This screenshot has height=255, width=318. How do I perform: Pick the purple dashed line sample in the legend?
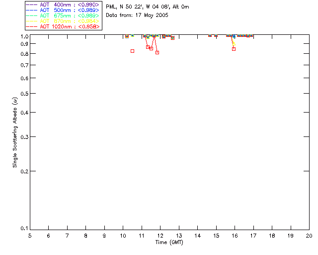[x=31, y=4]
